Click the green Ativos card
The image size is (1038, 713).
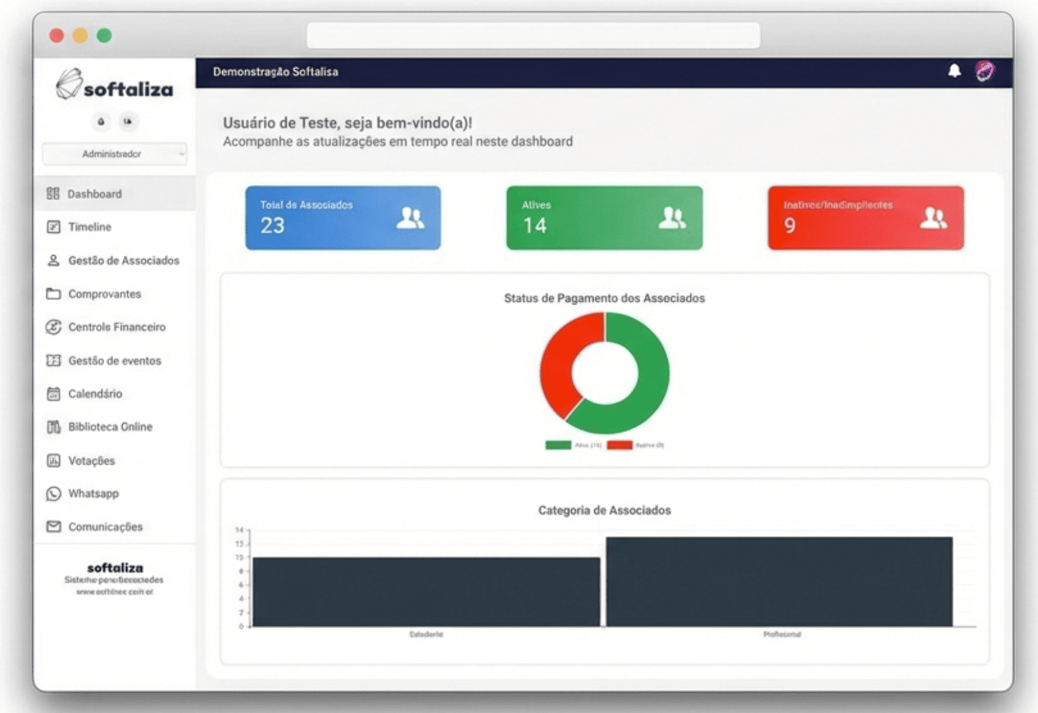tap(604, 217)
